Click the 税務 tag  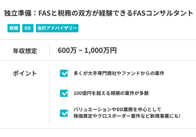[x=14, y=28]
